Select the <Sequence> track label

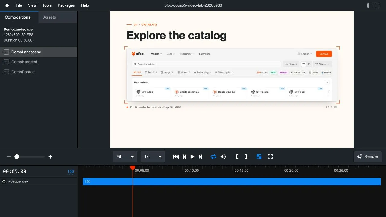point(18,181)
